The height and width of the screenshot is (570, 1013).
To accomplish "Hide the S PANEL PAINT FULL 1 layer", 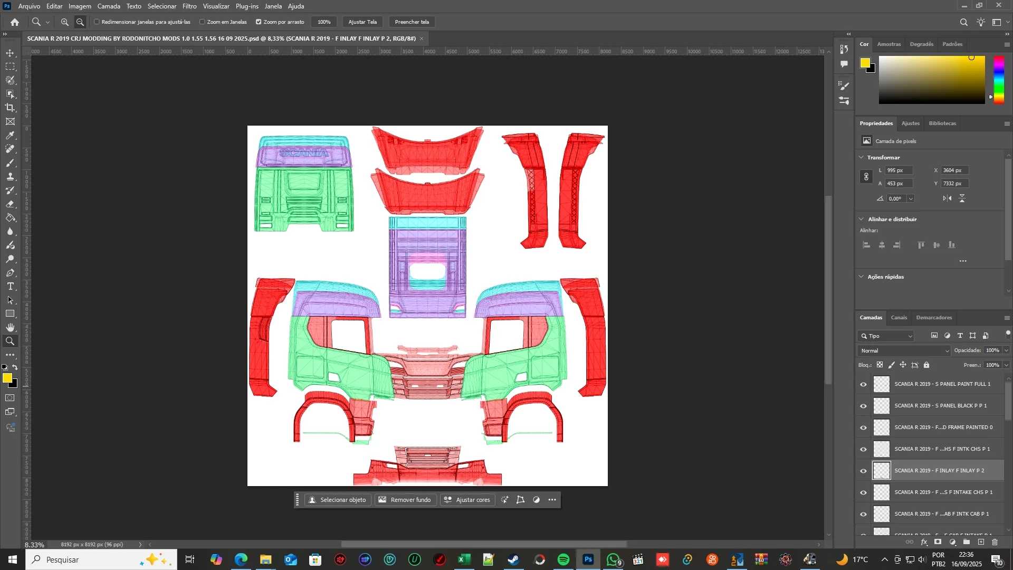I will pyautogui.click(x=864, y=384).
